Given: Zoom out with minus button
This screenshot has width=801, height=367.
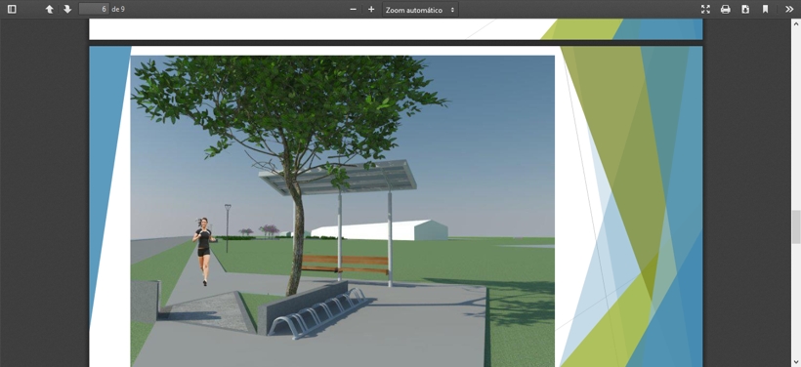Looking at the screenshot, I should [x=353, y=9].
